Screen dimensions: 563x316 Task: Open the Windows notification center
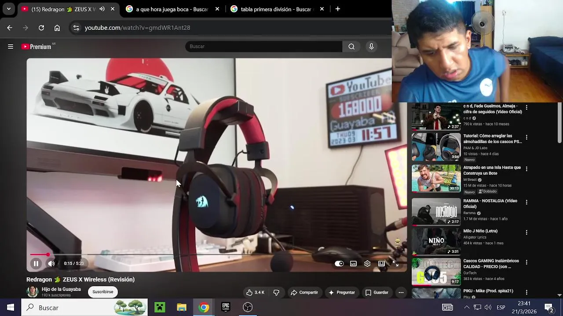coord(549,308)
